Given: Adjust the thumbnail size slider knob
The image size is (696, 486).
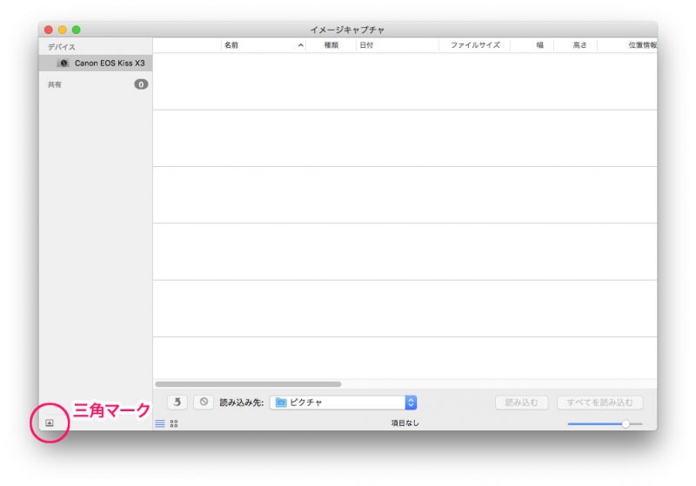Looking at the screenshot, I should click(626, 424).
